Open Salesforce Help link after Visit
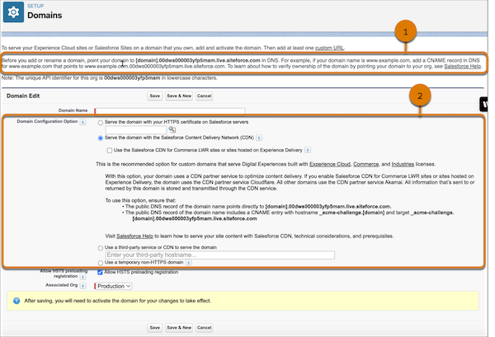 tap(134, 236)
